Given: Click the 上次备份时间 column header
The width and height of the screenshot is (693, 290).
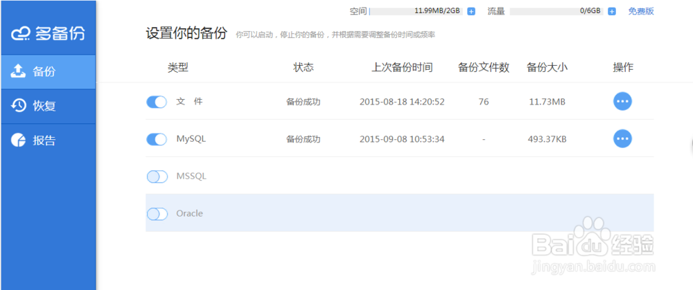Looking at the screenshot, I should pyautogui.click(x=402, y=68).
